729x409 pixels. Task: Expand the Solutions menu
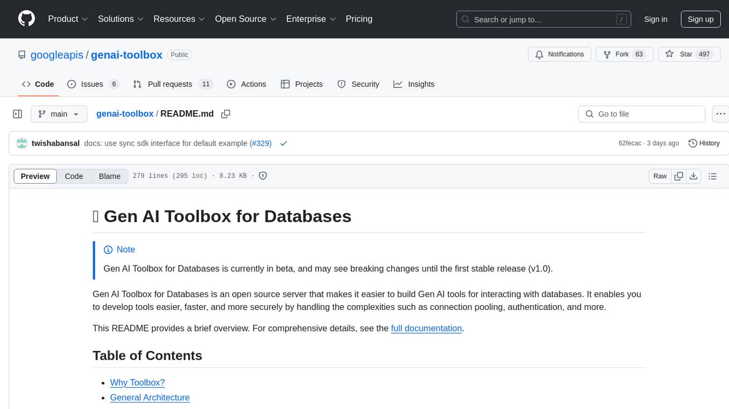(121, 19)
